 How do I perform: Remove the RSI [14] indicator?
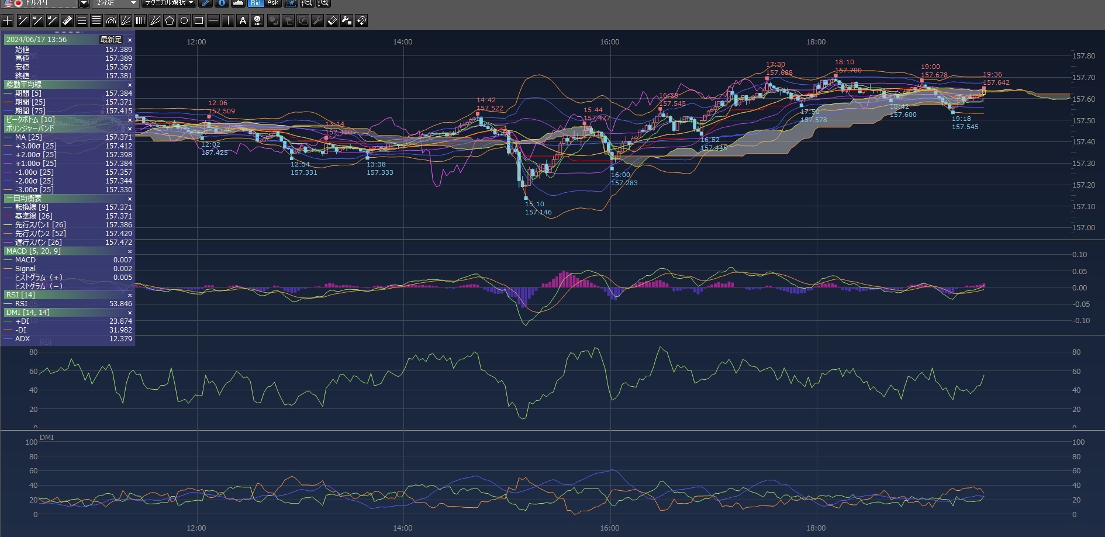point(130,295)
